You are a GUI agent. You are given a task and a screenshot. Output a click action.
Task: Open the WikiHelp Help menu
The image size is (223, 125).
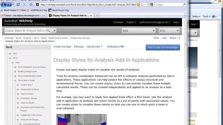(x=176, y=22)
